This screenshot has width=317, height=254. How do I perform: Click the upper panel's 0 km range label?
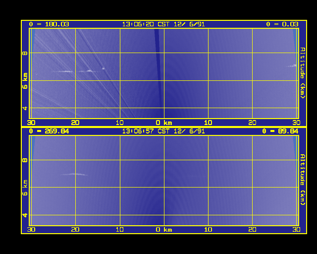click(164, 123)
